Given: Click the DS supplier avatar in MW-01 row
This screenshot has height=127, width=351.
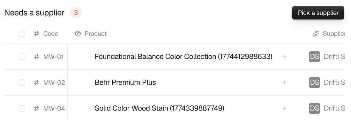Looking at the screenshot, I should pyautogui.click(x=315, y=57).
